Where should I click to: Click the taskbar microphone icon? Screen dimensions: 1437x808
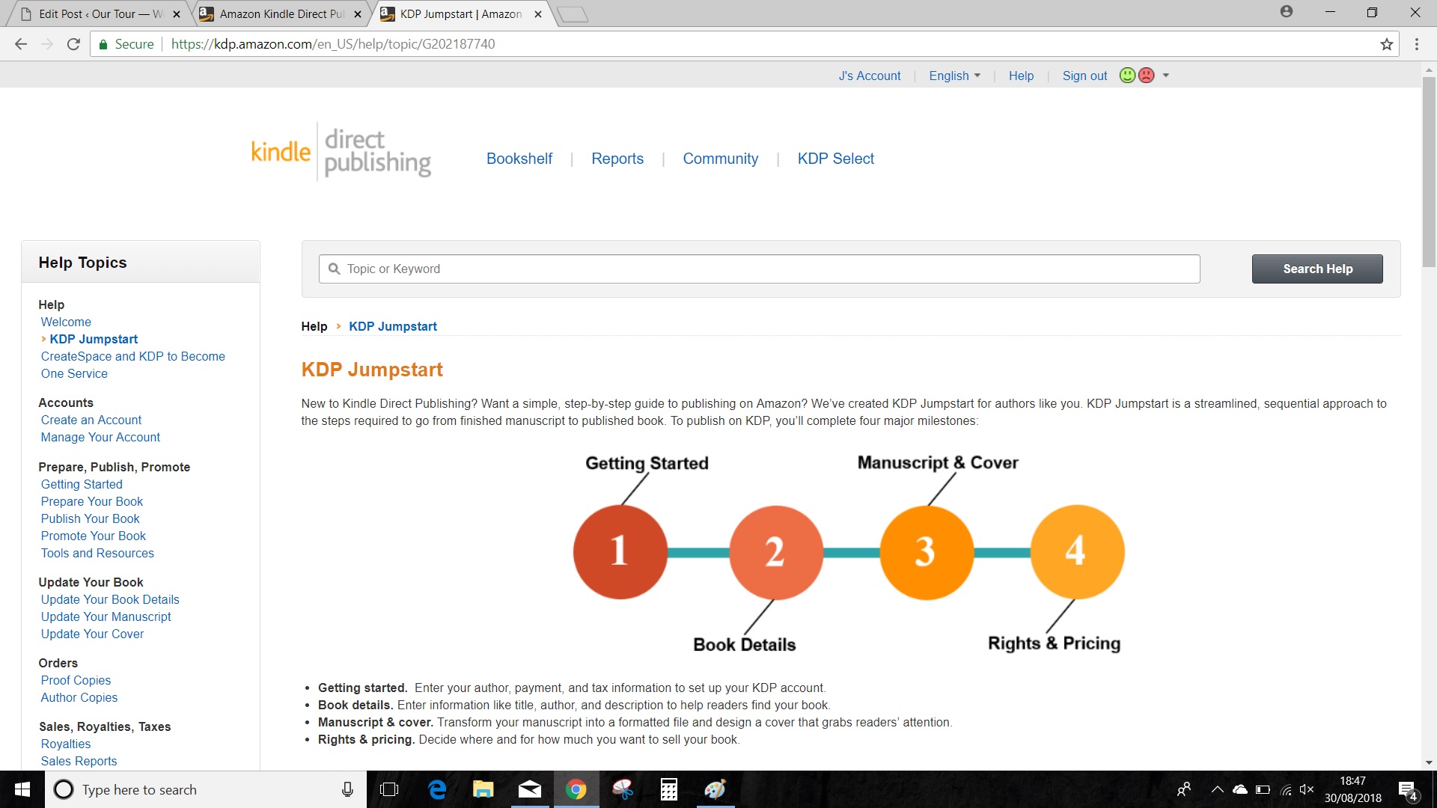pyautogui.click(x=347, y=789)
